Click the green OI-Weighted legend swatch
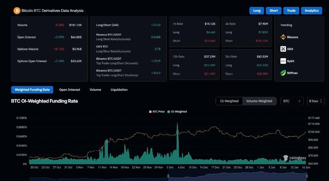 tap(169, 111)
